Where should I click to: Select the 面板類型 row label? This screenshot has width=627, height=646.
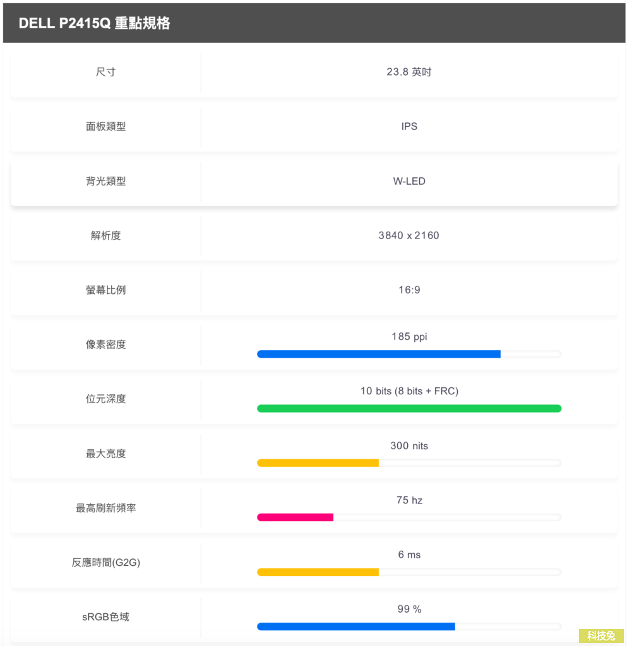[x=105, y=126]
